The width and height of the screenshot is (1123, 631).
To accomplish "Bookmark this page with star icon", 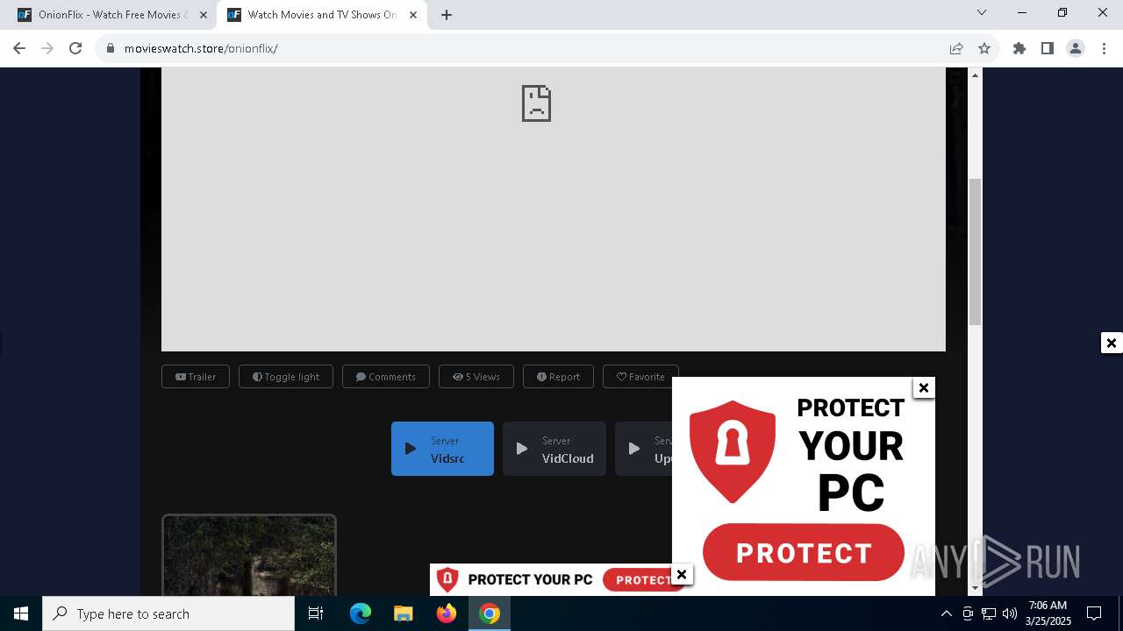I will click(984, 48).
